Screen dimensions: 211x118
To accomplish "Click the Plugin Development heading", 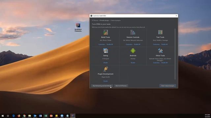I will [105, 74].
